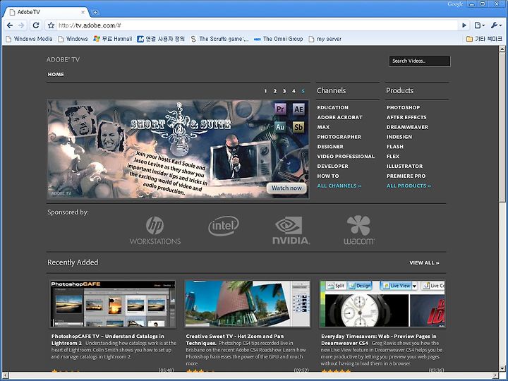Viewport: 508px width, 381px height.
Task: Click the Audition Au icon in banner
Action: (280, 127)
